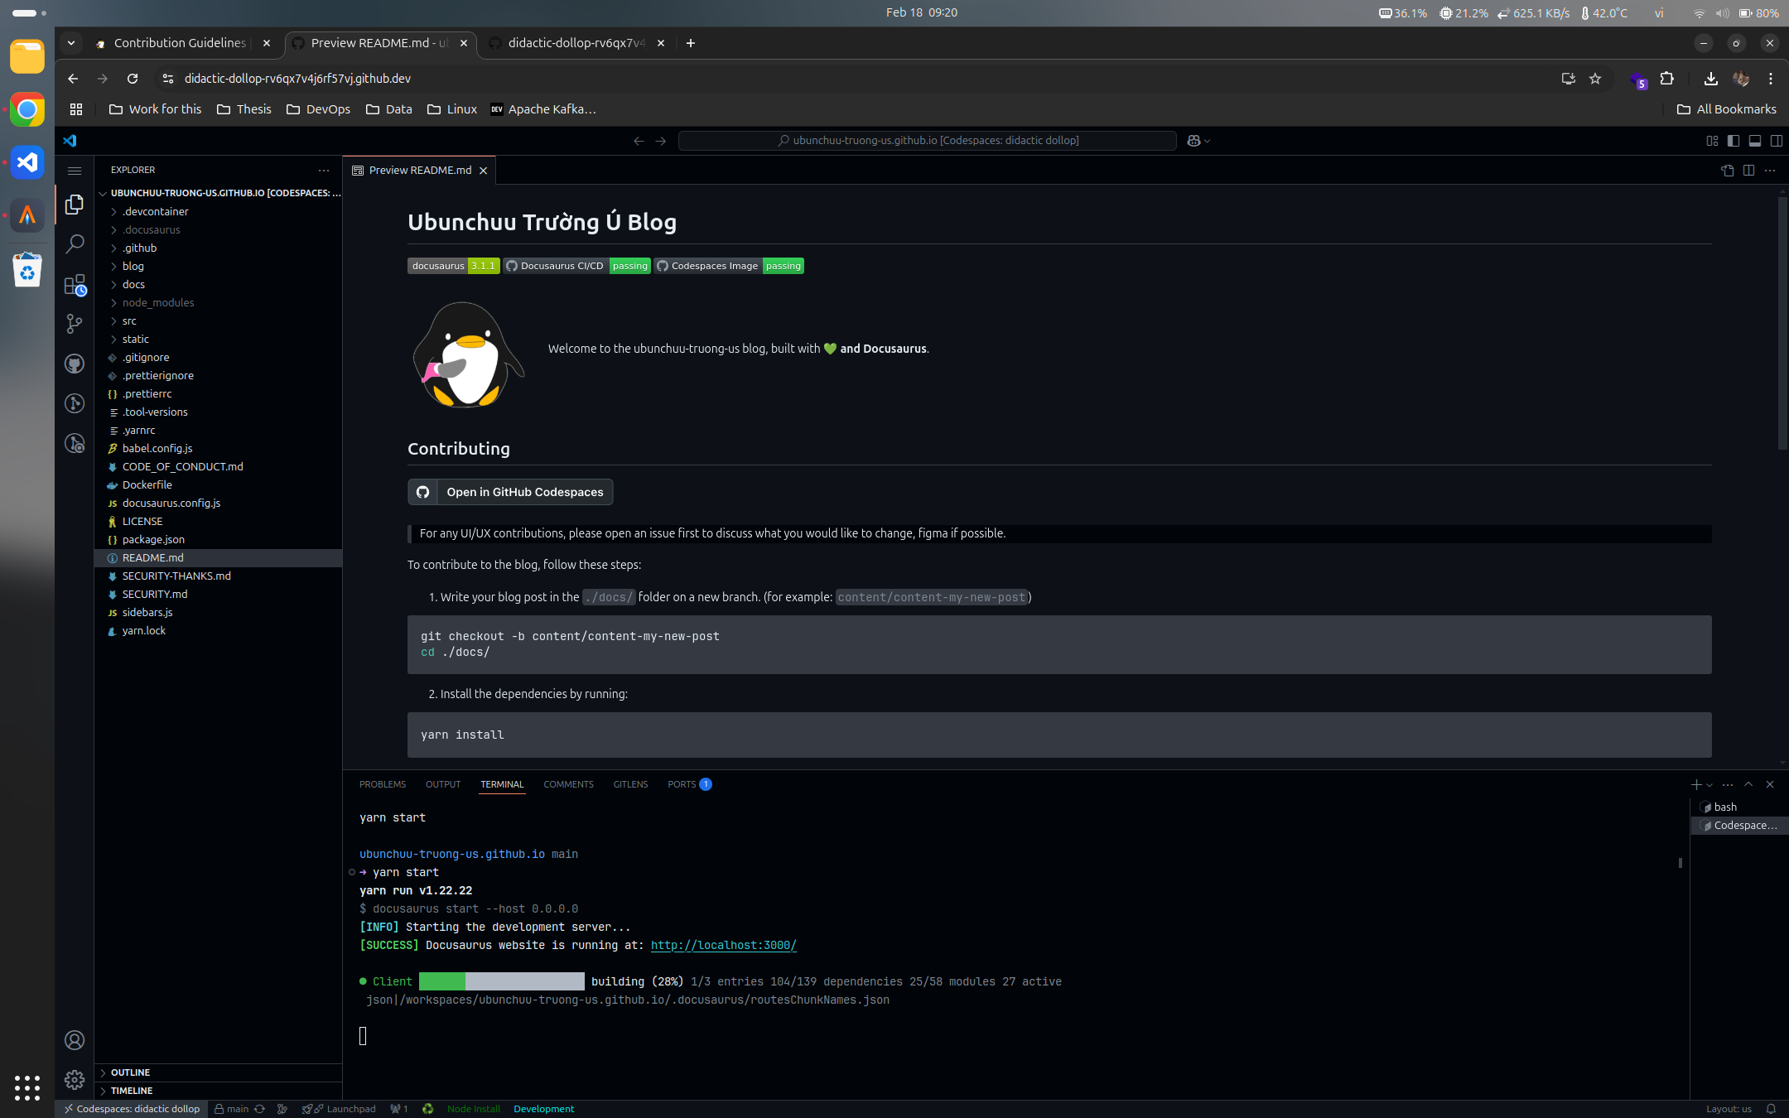This screenshot has height=1118, width=1789.
Task: Open the Source Control view
Action: [75, 324]
